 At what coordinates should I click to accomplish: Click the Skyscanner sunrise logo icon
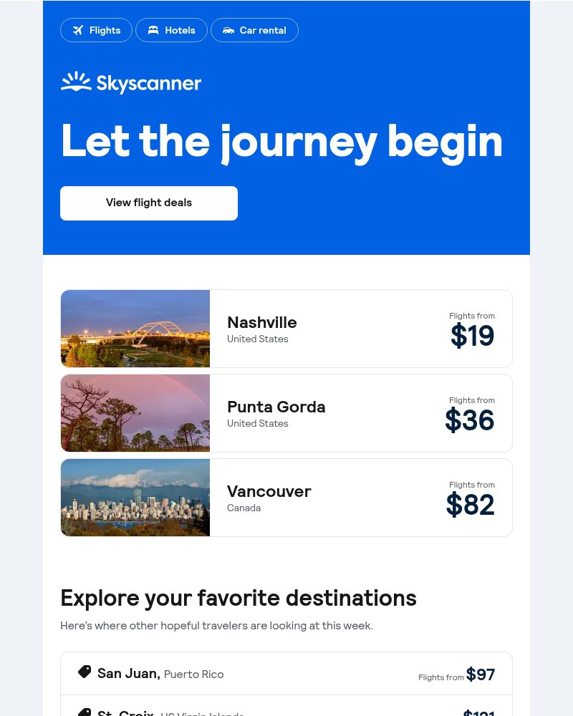[x=76, y=82]
